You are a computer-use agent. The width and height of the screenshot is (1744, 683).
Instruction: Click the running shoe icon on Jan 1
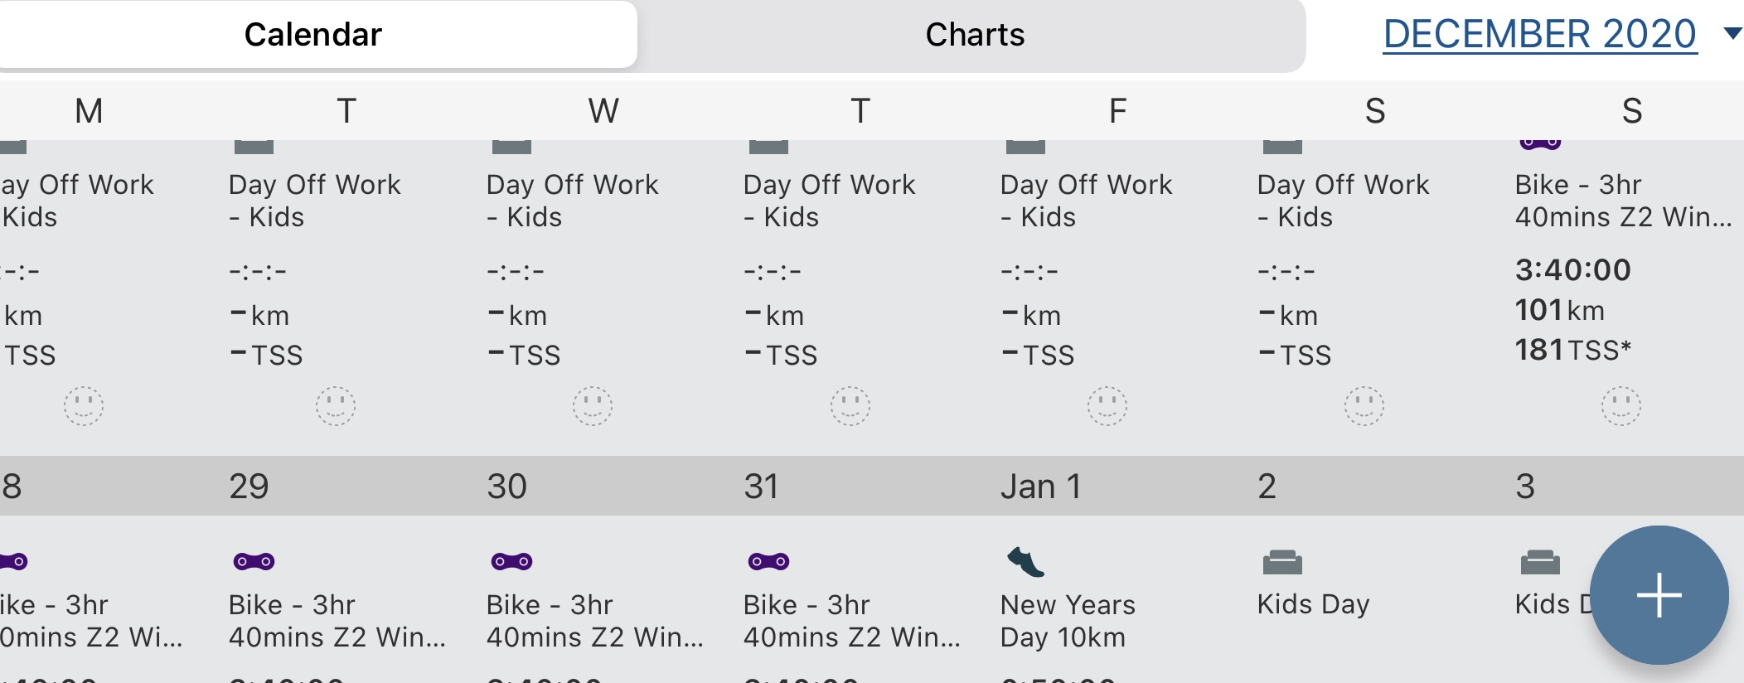pos(1025,562)
